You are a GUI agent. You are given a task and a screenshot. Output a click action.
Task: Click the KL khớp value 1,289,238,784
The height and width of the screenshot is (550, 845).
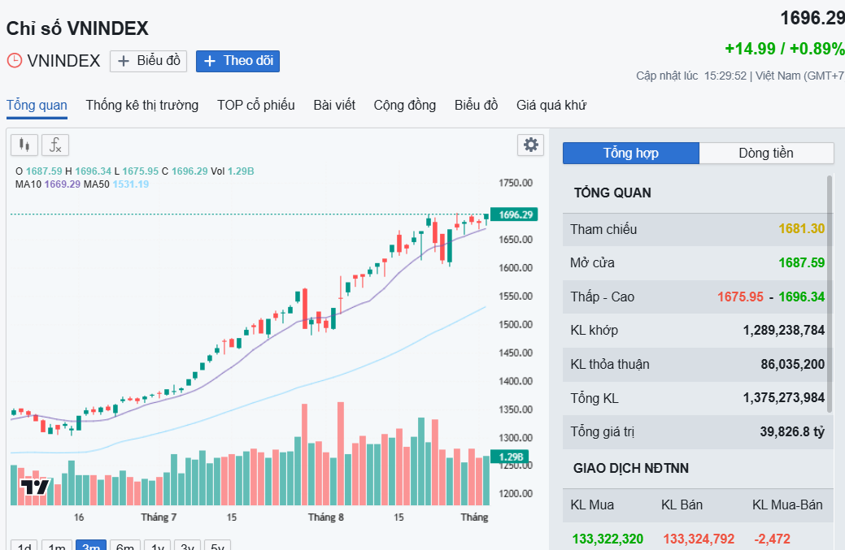[784, 330]
